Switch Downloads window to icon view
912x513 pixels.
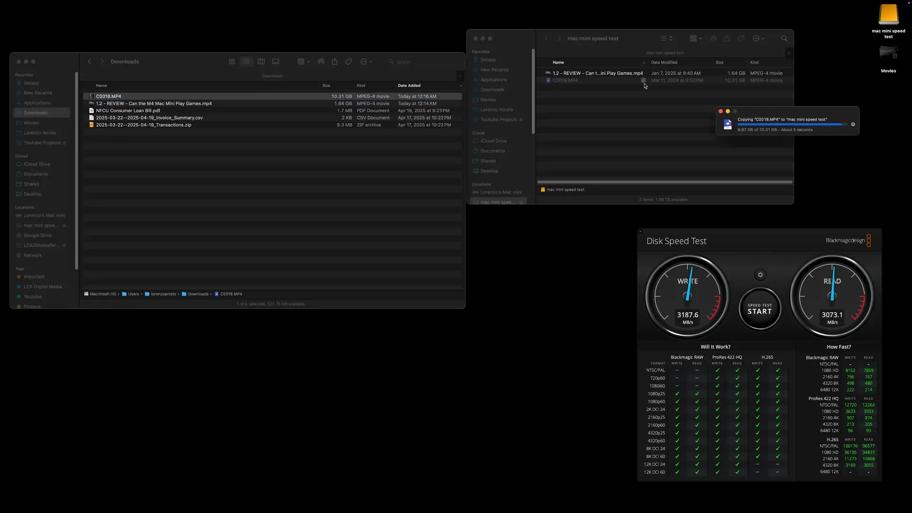click(x=232, y=62)
